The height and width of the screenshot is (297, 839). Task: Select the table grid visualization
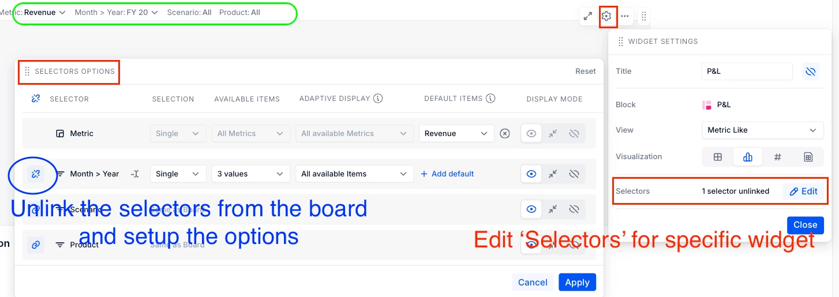click(x=718, y=157)
